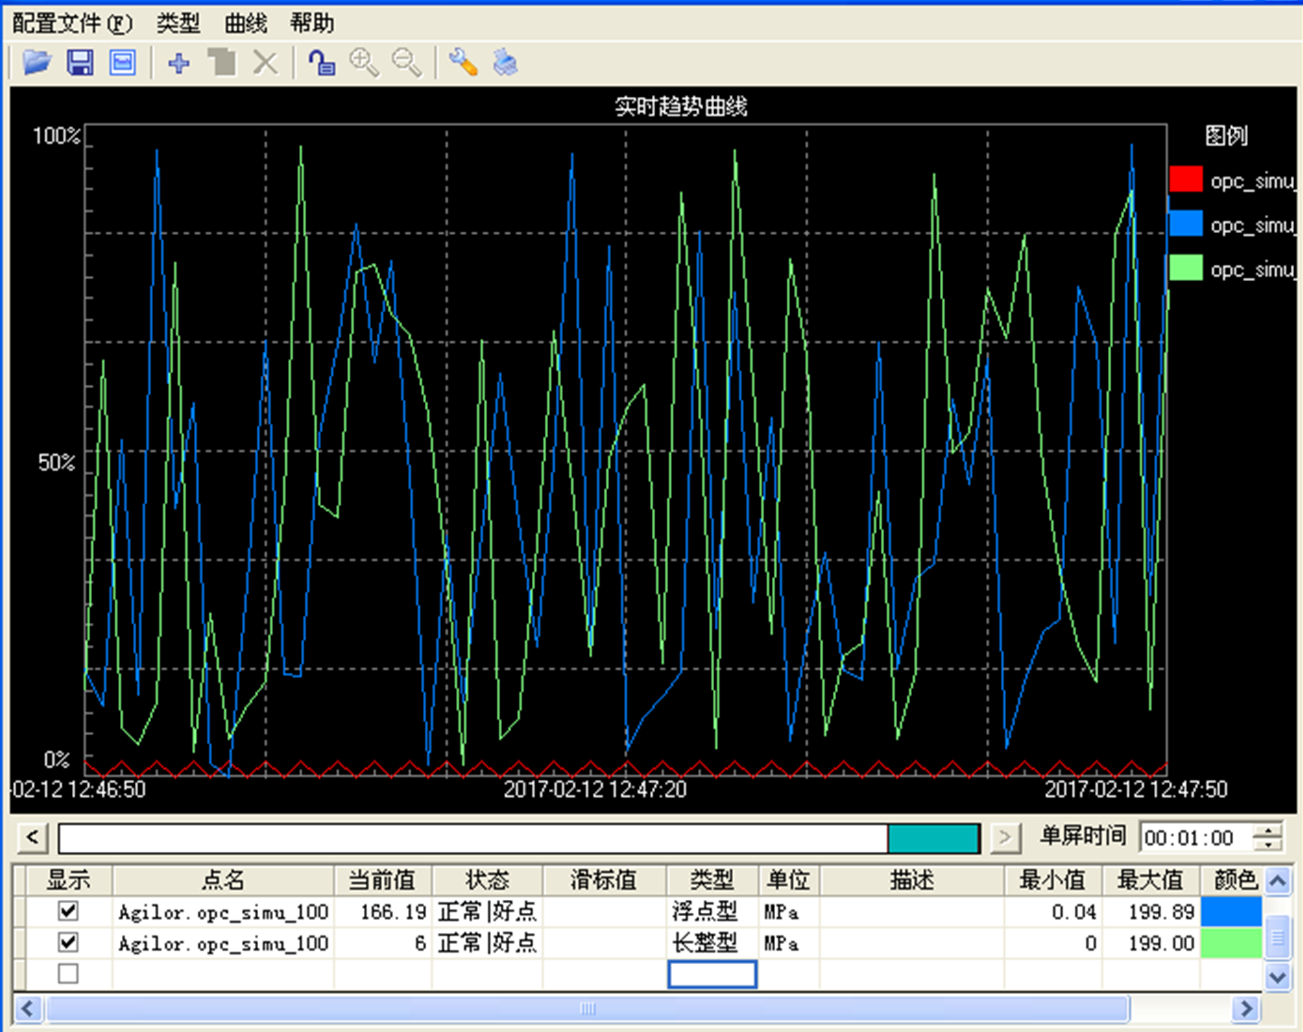
Task: Click the left arrow time navigation button
Action: (32, 838)
